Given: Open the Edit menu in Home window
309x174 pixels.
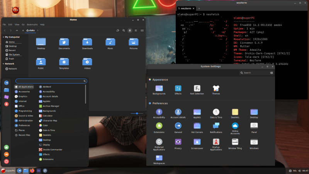Looking at the screenshot, I should [x=10, y=25].
